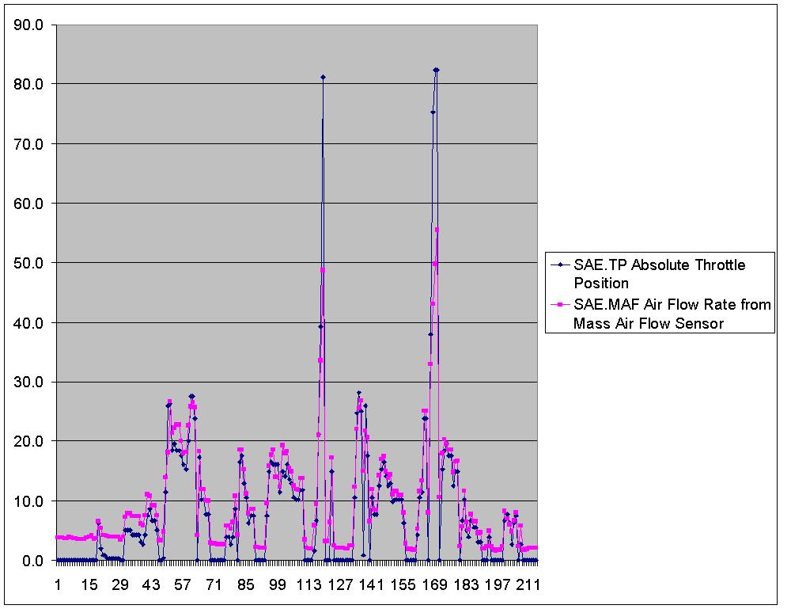Click the pink square legend marker
The image size is (791, 609).
[x=560, y=304]
